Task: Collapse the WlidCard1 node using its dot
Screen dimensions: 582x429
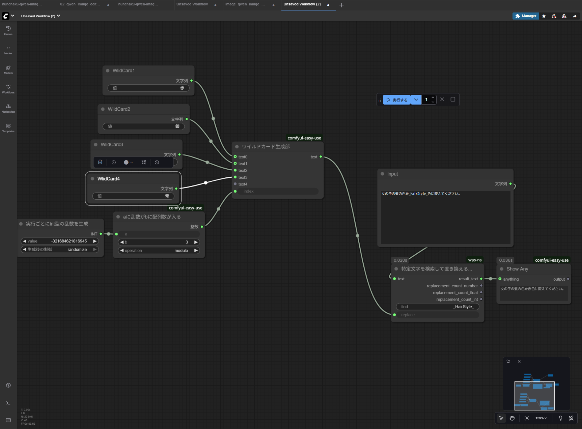Action: (108, 70)
